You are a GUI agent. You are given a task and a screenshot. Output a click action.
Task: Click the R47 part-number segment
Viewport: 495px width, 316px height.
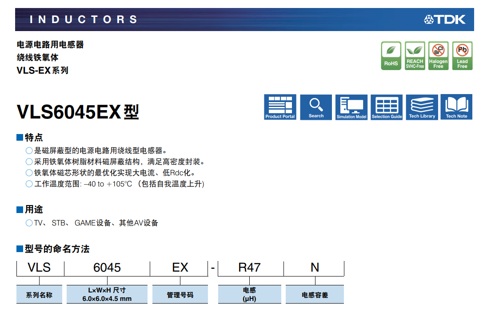click(x=249, y=268)
